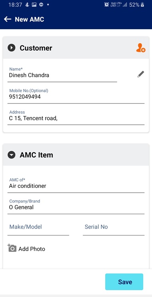Open the AMC of field showing Air conditioner
152x297 pixels.
(76, 185)
